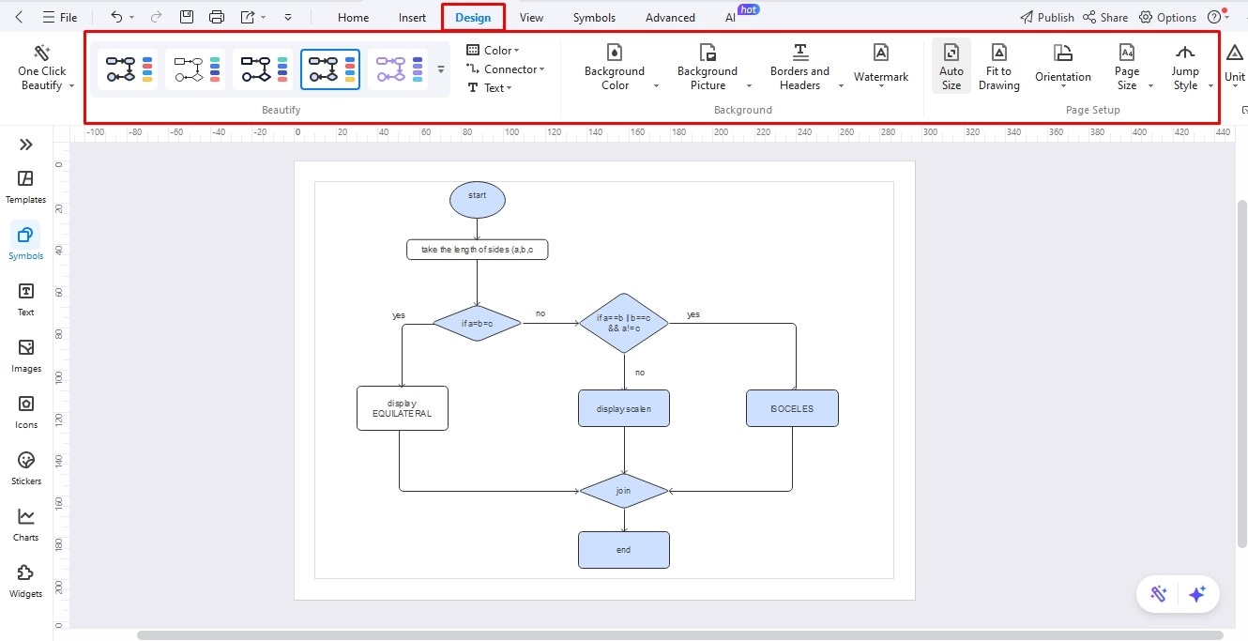Viewport: 1248px width, 641px height.
Task: Open the Symbols tab
Action: pyautogui.click(x=594, y=17)
